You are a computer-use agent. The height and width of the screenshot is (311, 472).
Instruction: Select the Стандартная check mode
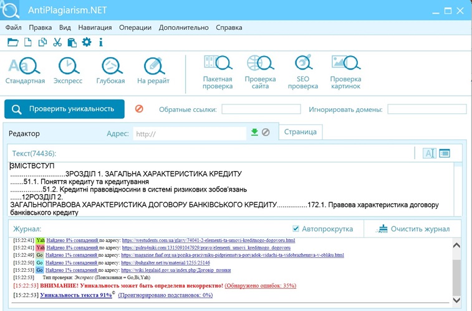(25, 71)
